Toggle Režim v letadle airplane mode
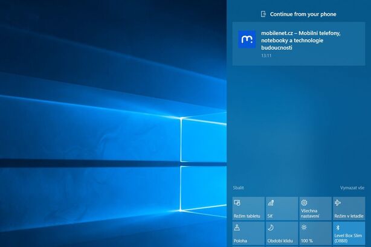The height and width of the screenshot is (247, 371). 349,208
